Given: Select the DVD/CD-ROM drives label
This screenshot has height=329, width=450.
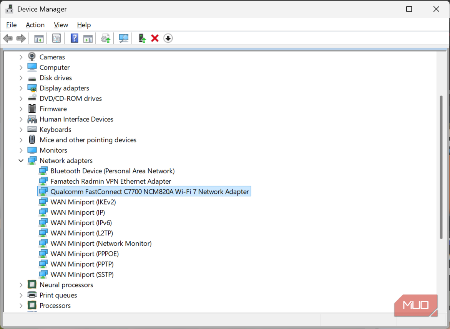Looking at the screenshot, I should (71, 99).
